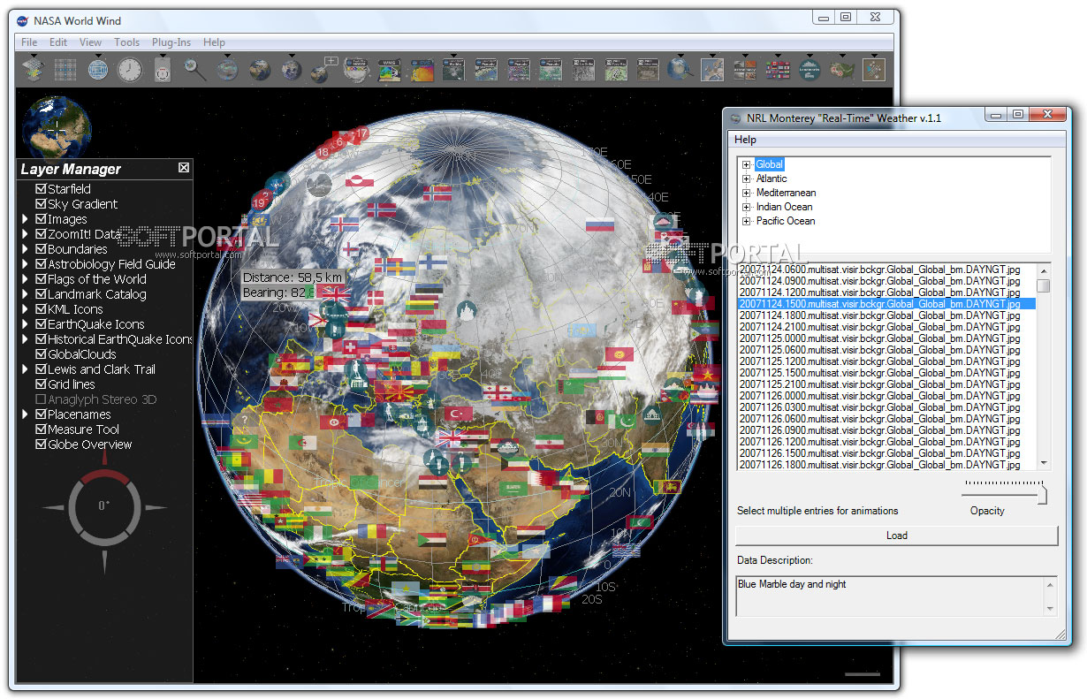Expand the Images layer group
Viewport: 1087px width, 699px height.
point(26,219)
